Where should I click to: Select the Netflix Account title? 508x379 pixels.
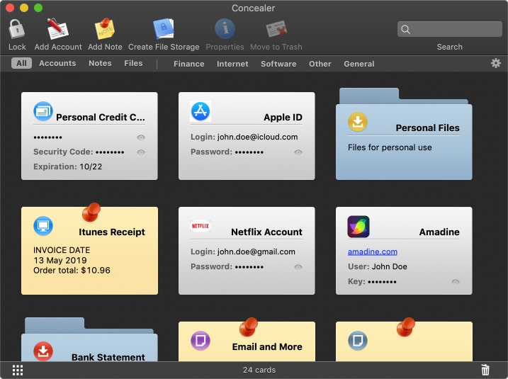[x=266, y=232]
